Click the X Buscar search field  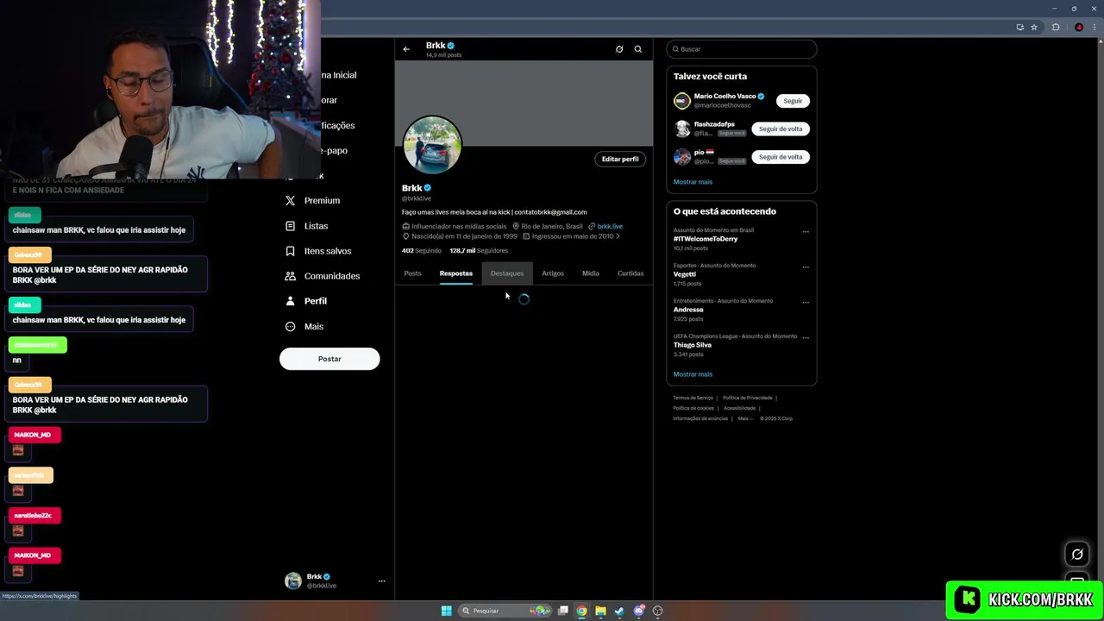tap(742, 49)
